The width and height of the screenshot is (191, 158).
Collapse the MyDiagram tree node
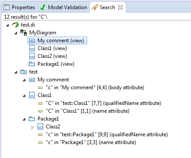click(x=16, y=33)
